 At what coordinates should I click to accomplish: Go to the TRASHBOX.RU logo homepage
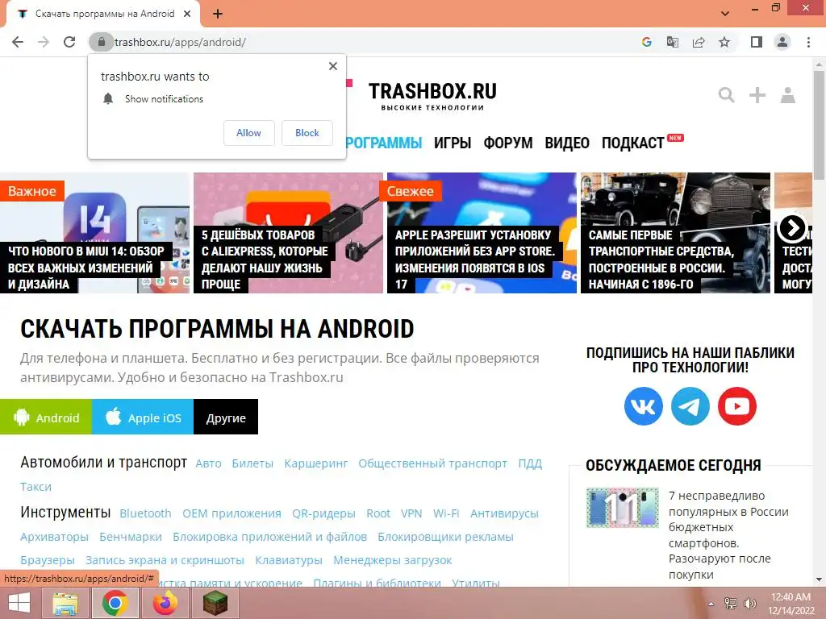pos(432,95)
